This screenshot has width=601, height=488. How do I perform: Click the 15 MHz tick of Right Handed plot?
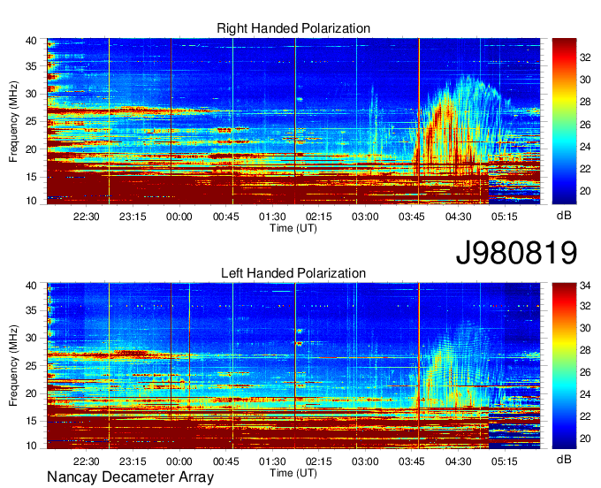pyautogui.click(x=31, y=177)
